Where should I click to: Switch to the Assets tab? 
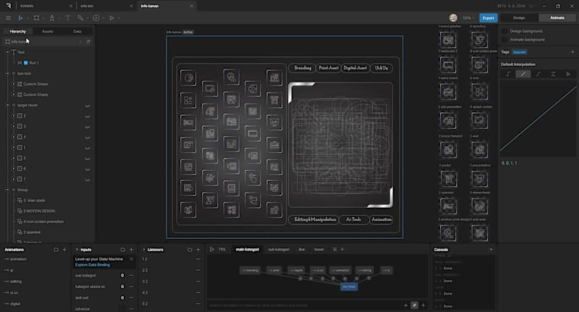[x=48, y=31]
